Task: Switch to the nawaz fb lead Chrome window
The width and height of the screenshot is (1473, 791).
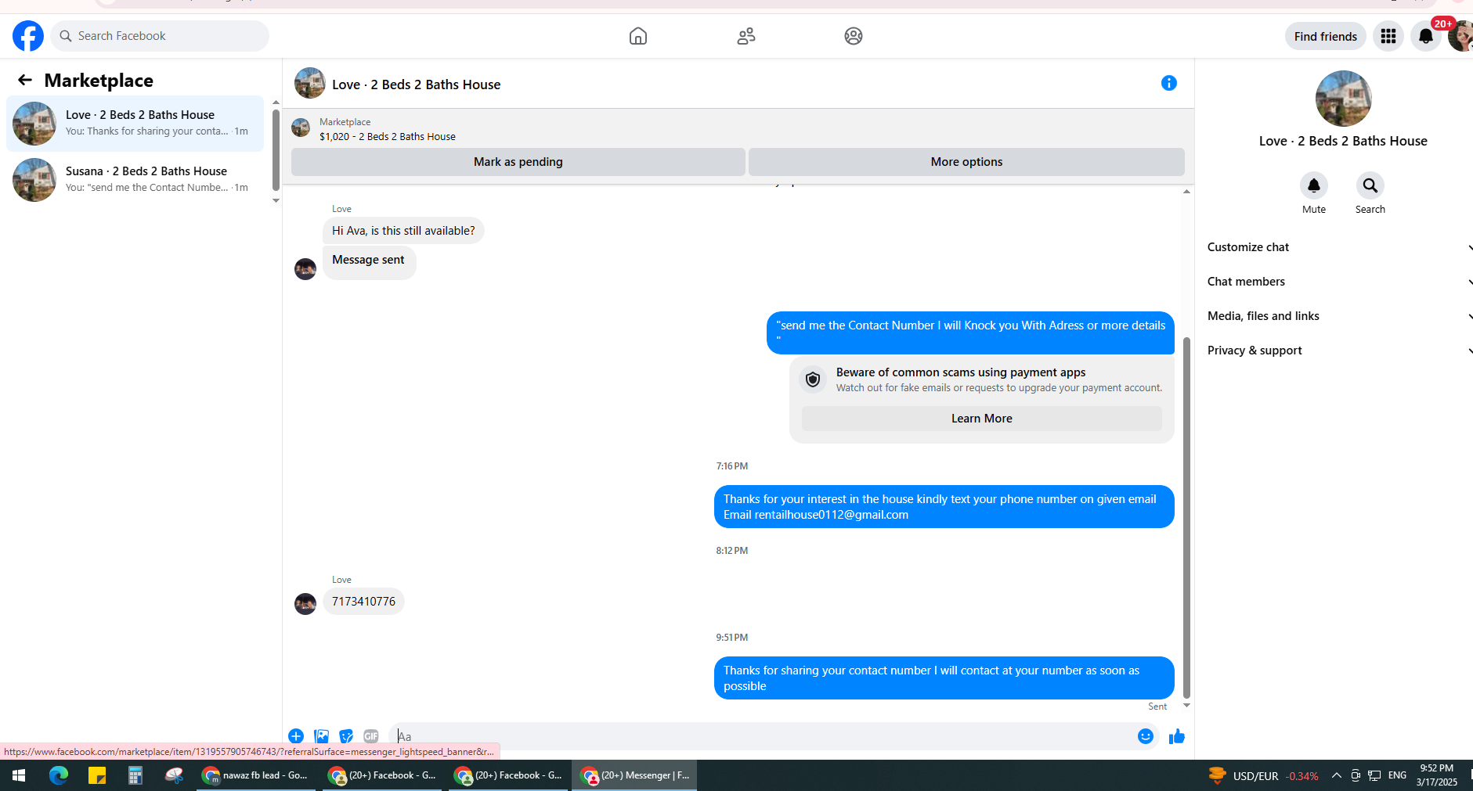Action: tap(255, 775)
